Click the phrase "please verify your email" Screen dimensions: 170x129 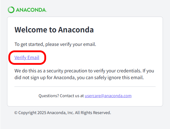(x=71, y=44)
